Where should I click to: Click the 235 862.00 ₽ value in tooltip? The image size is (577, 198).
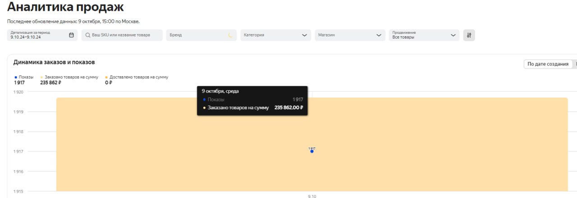click(x=288, y=108)
